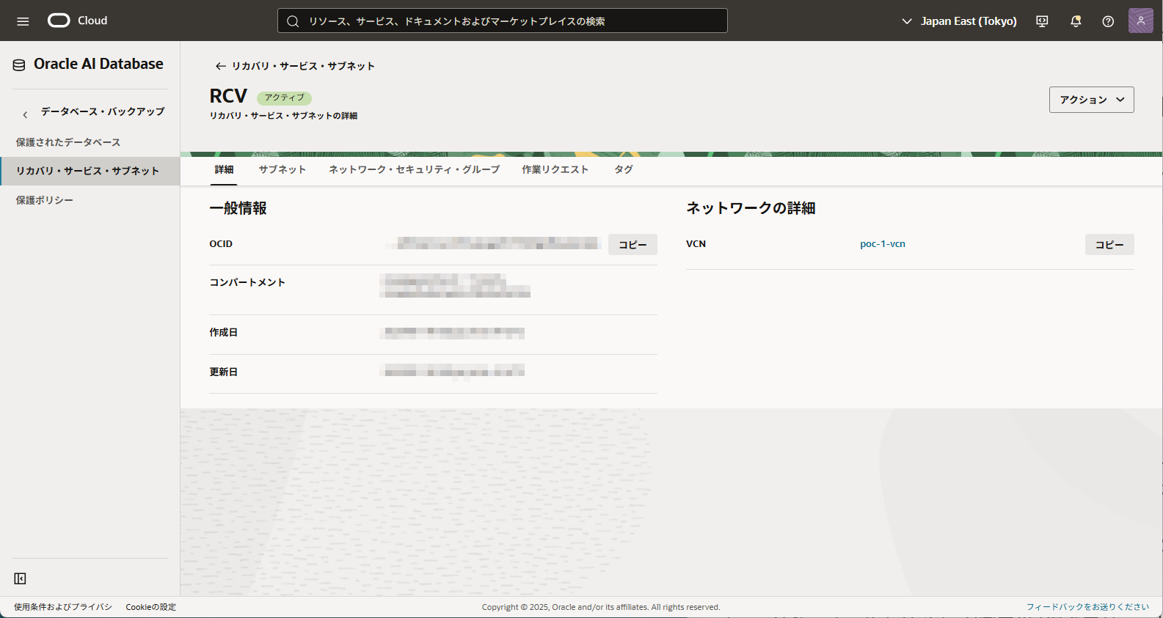The height and width of the screenshot is (618, 1163).
Task: Select the 詳細 tab
Action: [x=224, y=169]
